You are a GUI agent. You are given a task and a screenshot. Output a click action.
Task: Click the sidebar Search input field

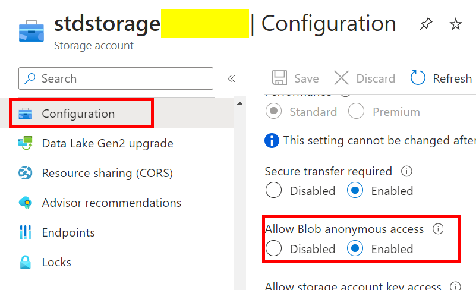[x=116, y=78]
